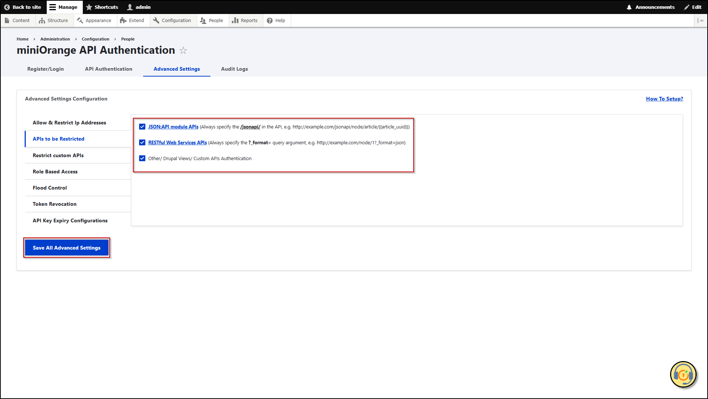
Task: Click the Back to site arrow icon
Action: pos(7,7)
